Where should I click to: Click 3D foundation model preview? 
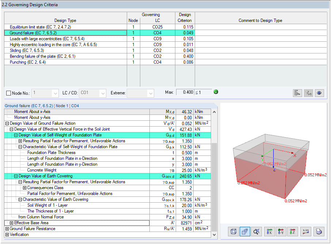pyautogui.click(x=274, y=163)
